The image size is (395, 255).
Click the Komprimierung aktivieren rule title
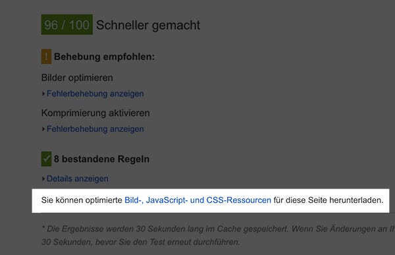pos(95,113)
